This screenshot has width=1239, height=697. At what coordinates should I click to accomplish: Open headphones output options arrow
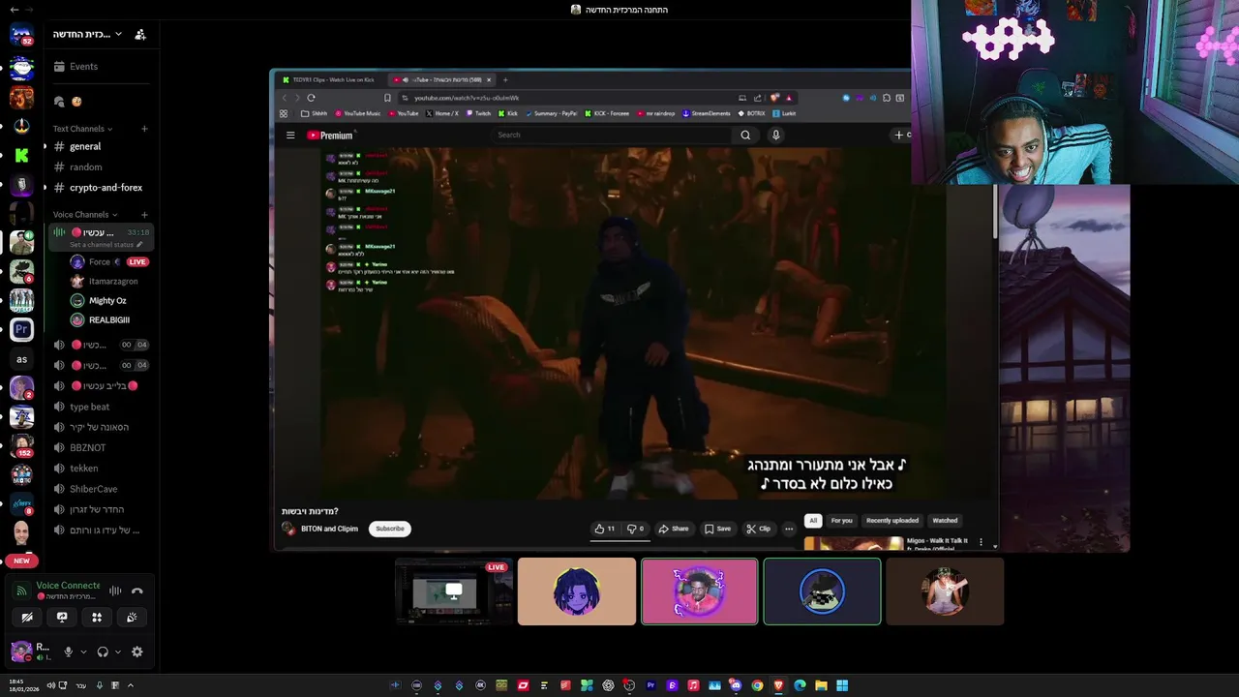point(118,652)
